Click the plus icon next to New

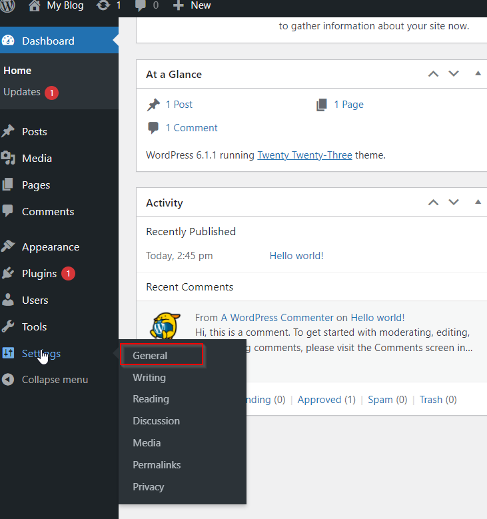click(x=179, y=5)
